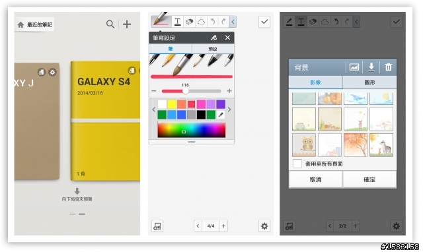
Task: Click the 取消 button
Action: tap(315, 179)
